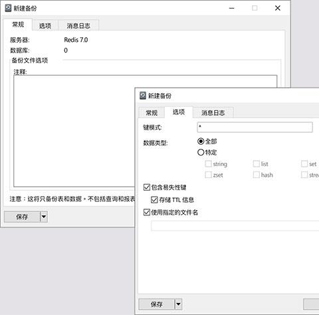This screenshot has width=319, height=315.
Task: Open 消息日志 tab in back window
Action: (78, 26)
